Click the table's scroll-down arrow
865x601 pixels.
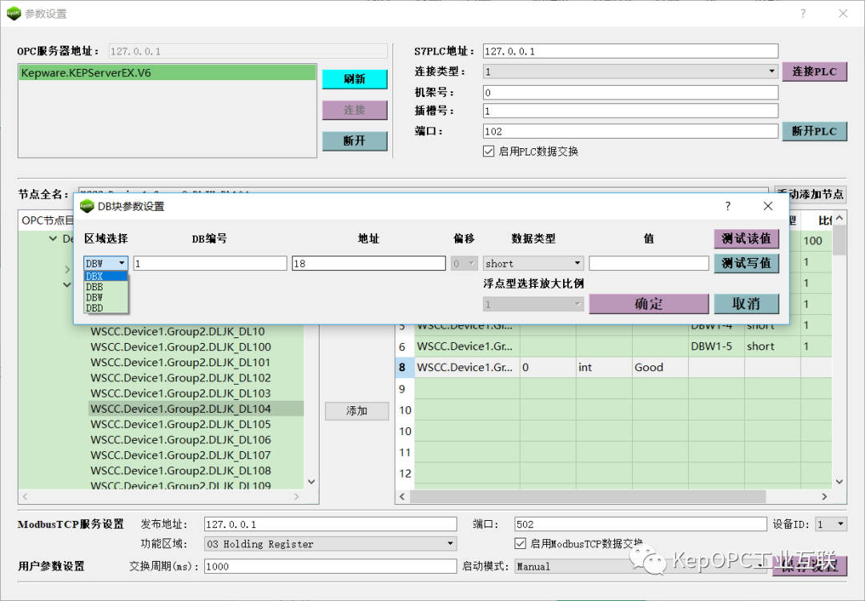tap(839, 482)
